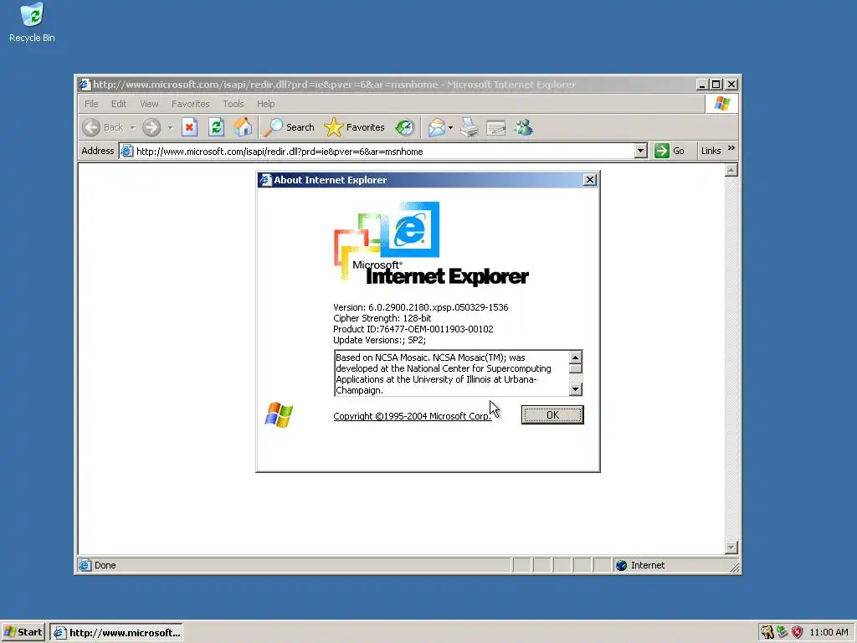Click the second tray icon, network computers
This screenshot has width=857, height=643.
point(783,632)
